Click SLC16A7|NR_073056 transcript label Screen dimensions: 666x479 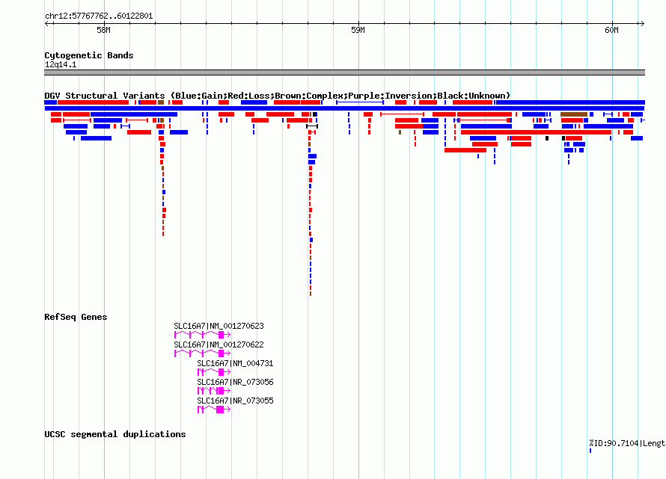[x=235, y=382]
